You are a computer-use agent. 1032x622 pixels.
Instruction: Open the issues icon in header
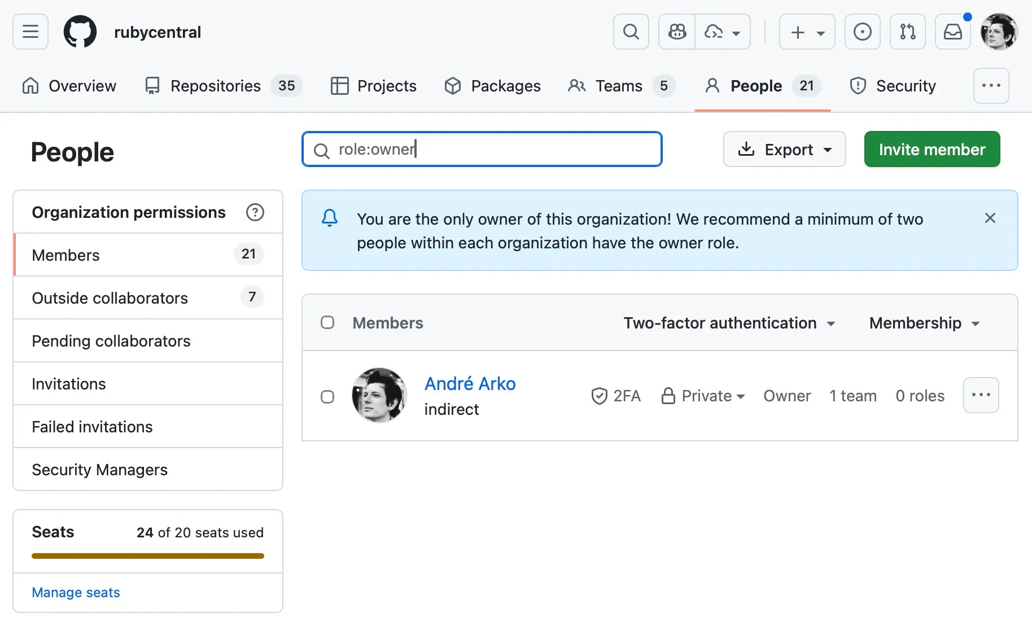[862, 32]
